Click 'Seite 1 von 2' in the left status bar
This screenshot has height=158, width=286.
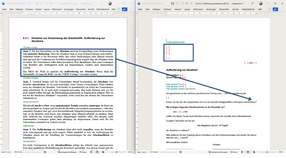coord(6,152)
